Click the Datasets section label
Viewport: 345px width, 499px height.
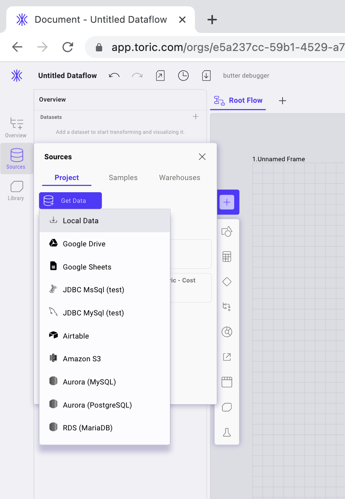point(51,117)
